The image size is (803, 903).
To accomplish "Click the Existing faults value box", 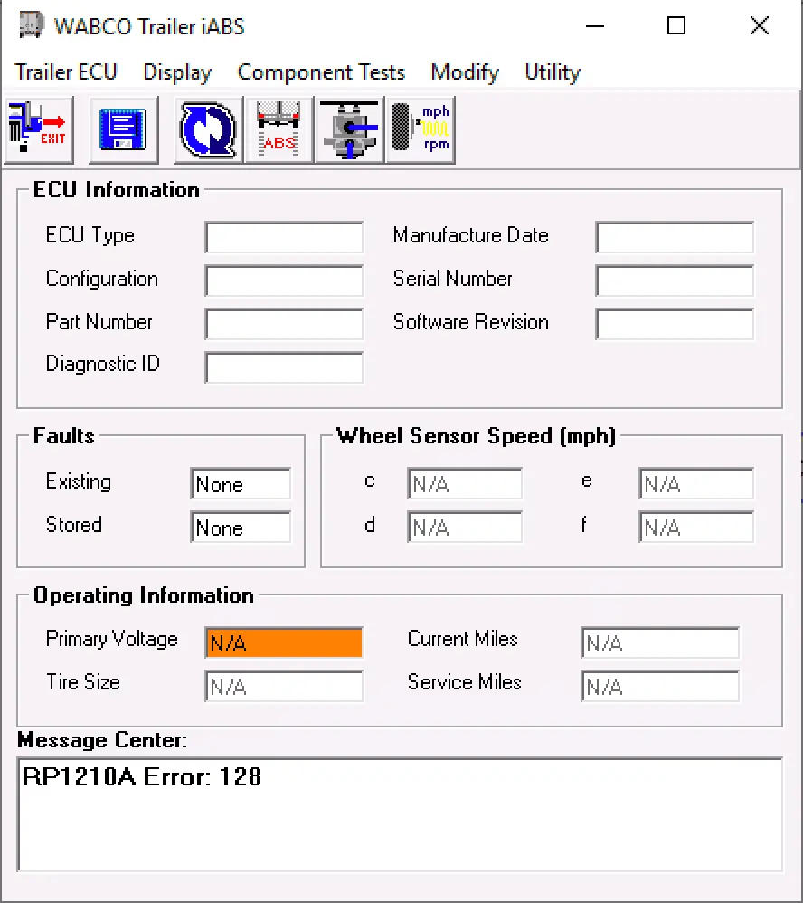I will coord(241,483).
